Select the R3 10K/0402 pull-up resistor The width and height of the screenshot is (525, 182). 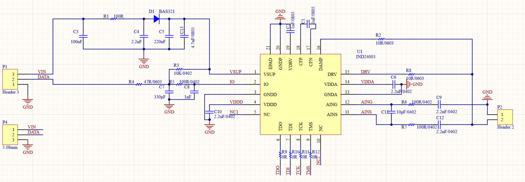pyautogui.click(x=179, y=69)
